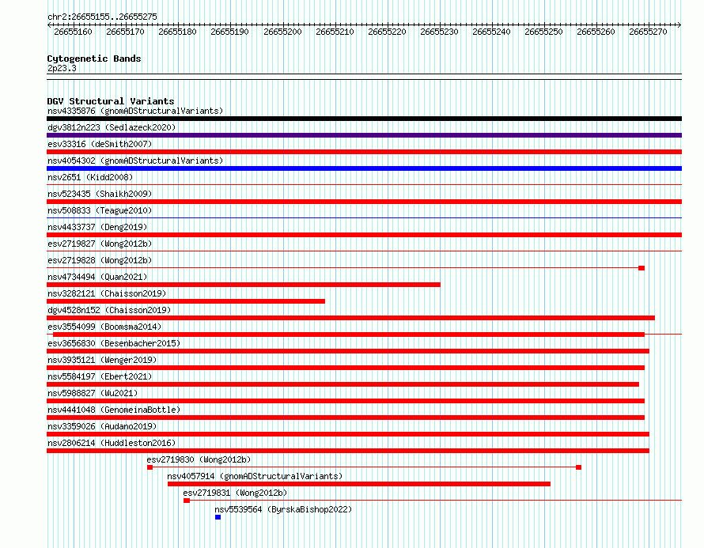Click the red esv3554099 Boomsma2014 bar
The width and height of the screenshot is (704, 548).
[349, 334]
